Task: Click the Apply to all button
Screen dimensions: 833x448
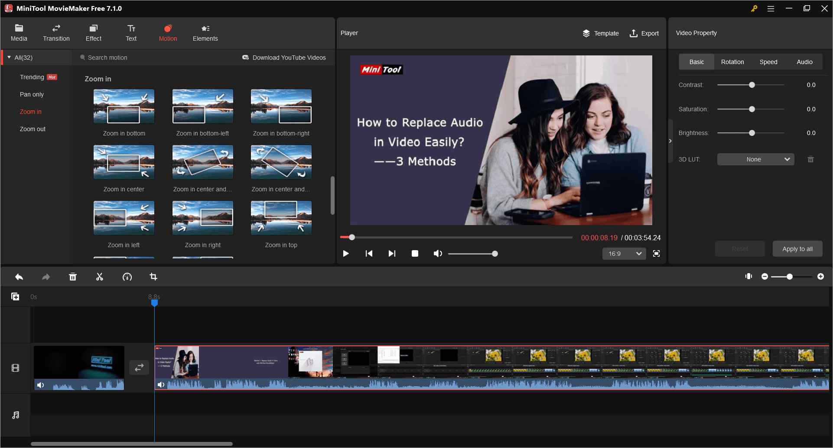Action: pos(797,249)
